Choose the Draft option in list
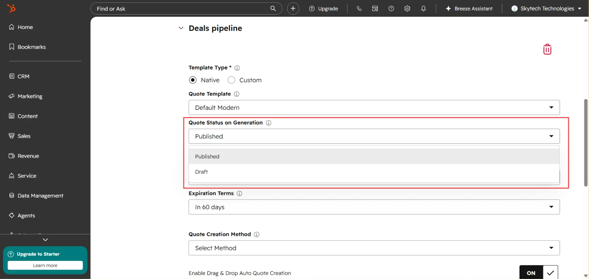 [374, 172]
